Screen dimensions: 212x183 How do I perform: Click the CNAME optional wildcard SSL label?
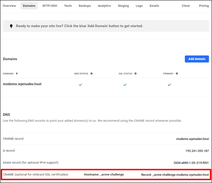point(36,175)
